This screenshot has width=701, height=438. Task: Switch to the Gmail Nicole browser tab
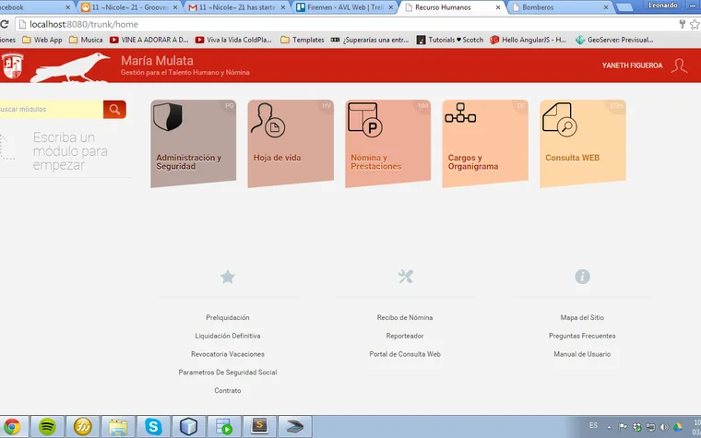(237, 7)
